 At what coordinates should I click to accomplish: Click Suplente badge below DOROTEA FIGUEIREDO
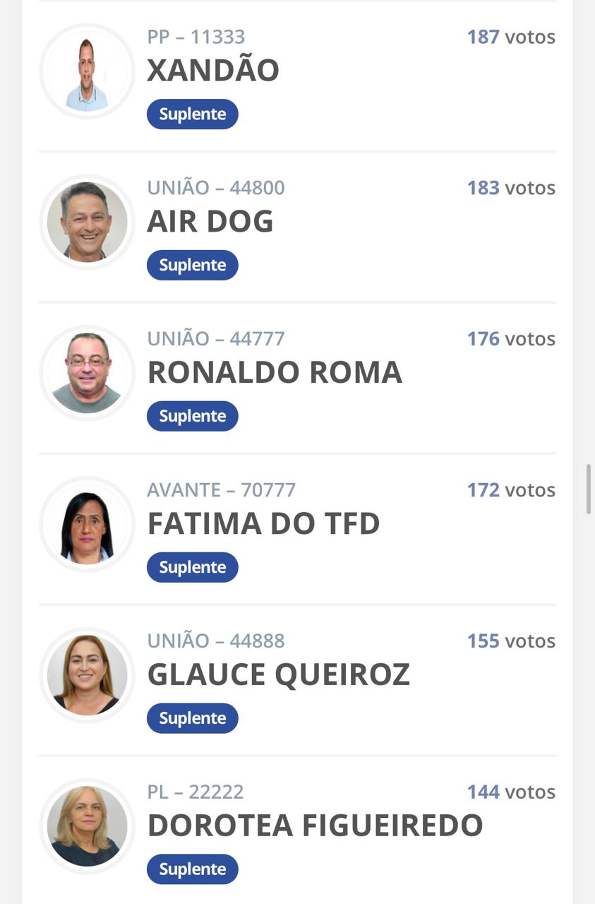point(193,869)
